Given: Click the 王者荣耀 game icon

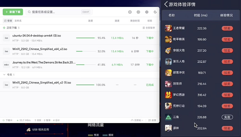Looking at the screenshot, I should click(x=168, y=28).
